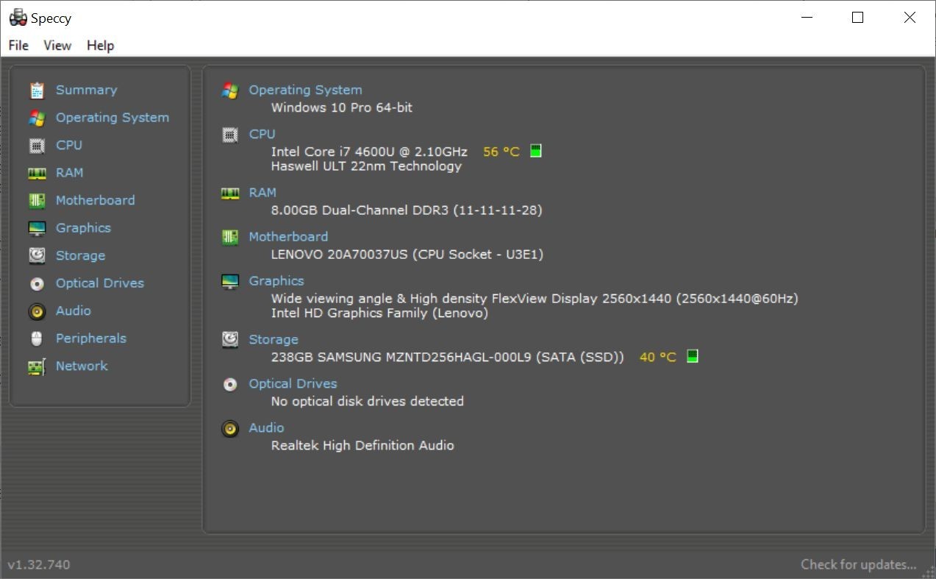The width and height of the screenshot is (936, 579).
Task: Open Graphics details from sidebar
Action: point(83,228)
